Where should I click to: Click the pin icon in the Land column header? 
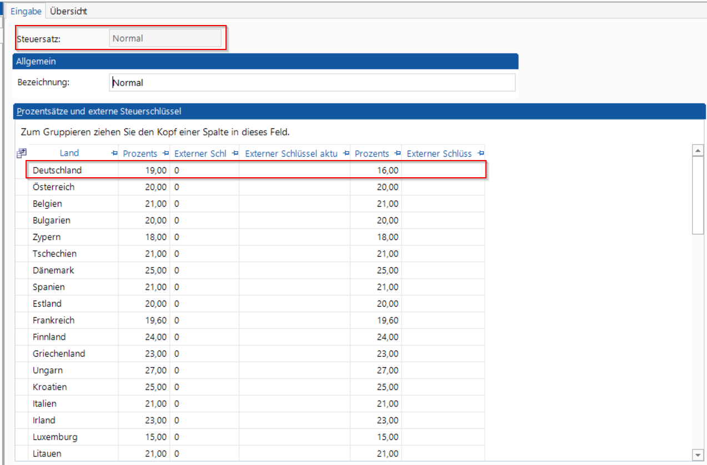point(114,153)
